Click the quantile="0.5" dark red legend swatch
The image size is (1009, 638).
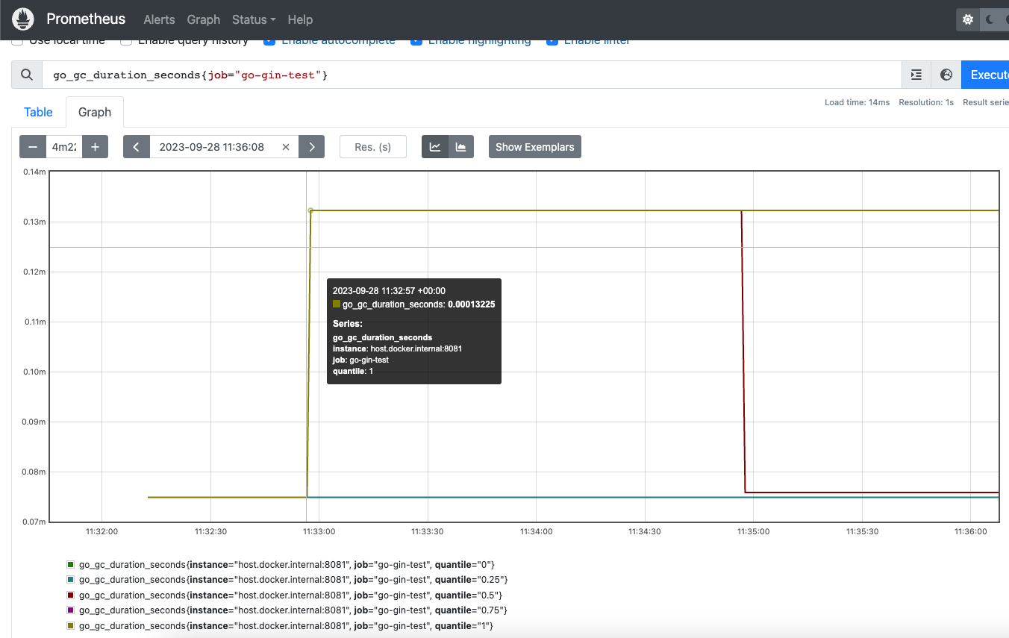click(71, 595)
